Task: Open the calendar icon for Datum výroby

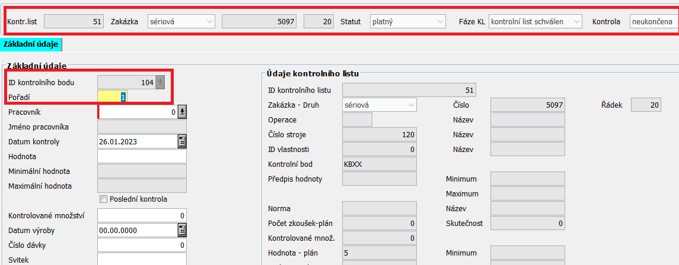Action: pyautogui.click(x=182, y=230)
